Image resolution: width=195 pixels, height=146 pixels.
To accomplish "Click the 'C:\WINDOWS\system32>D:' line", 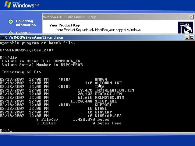I will (27, 50).
